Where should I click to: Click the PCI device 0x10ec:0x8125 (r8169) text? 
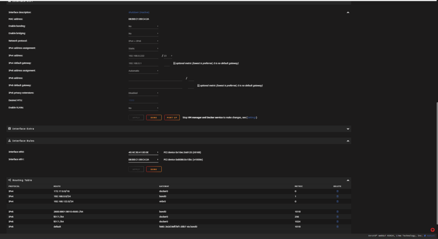point(182,152)
